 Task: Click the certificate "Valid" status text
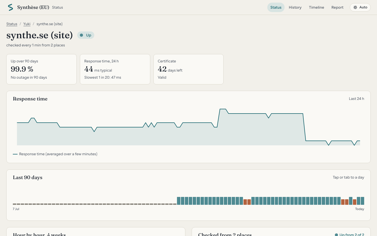tap(162, 77)
